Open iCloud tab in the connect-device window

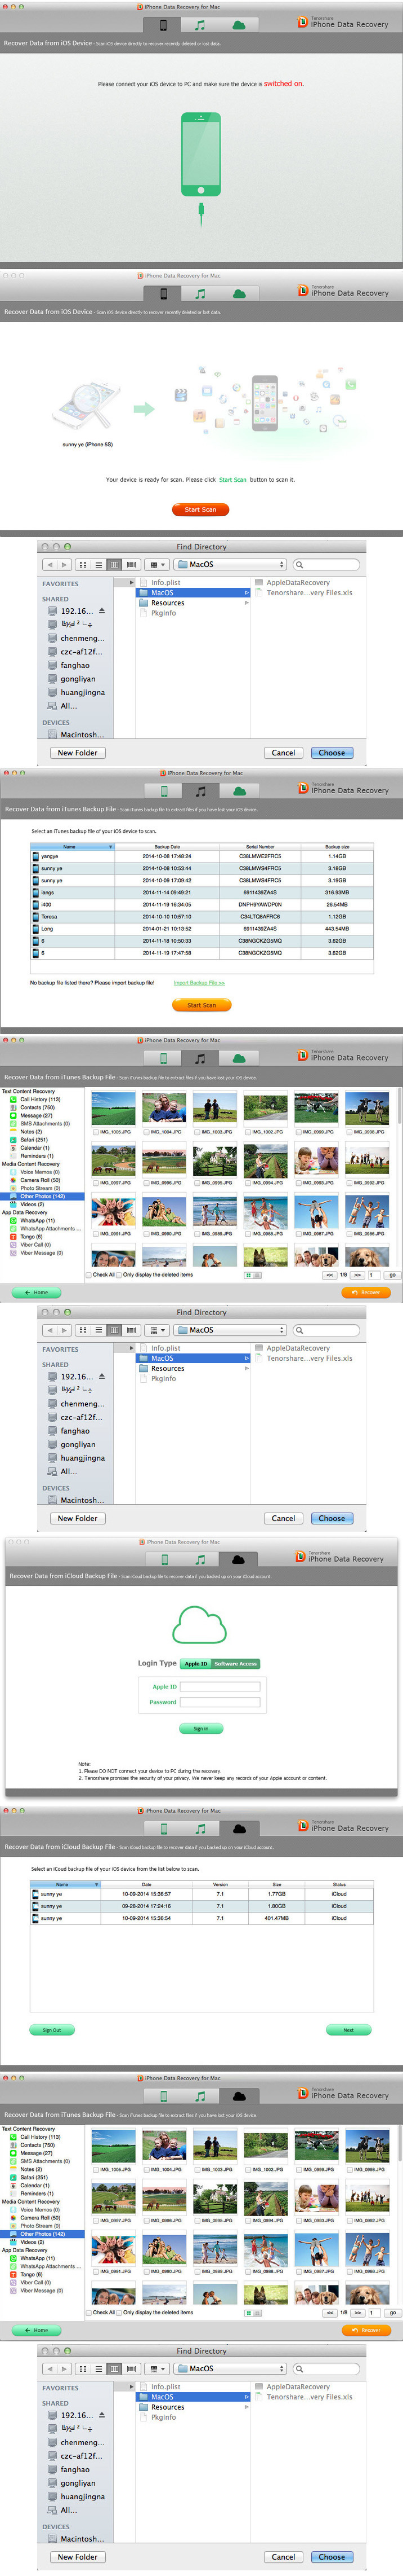[239, 24]
